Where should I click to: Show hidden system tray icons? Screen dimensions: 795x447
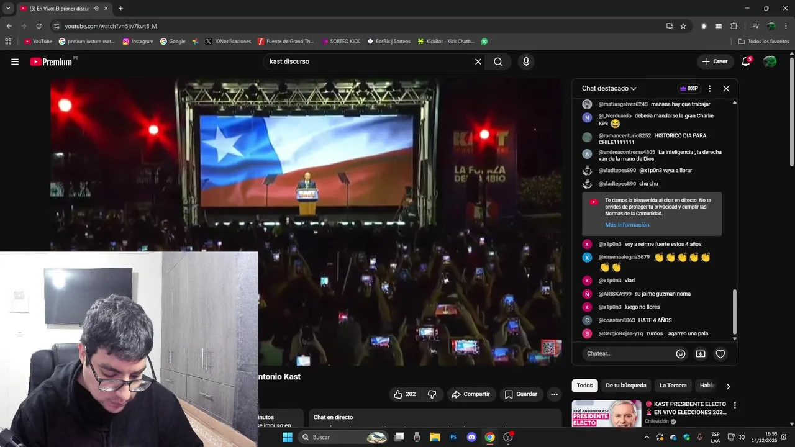pyautogui.click(x=647, y=437)
